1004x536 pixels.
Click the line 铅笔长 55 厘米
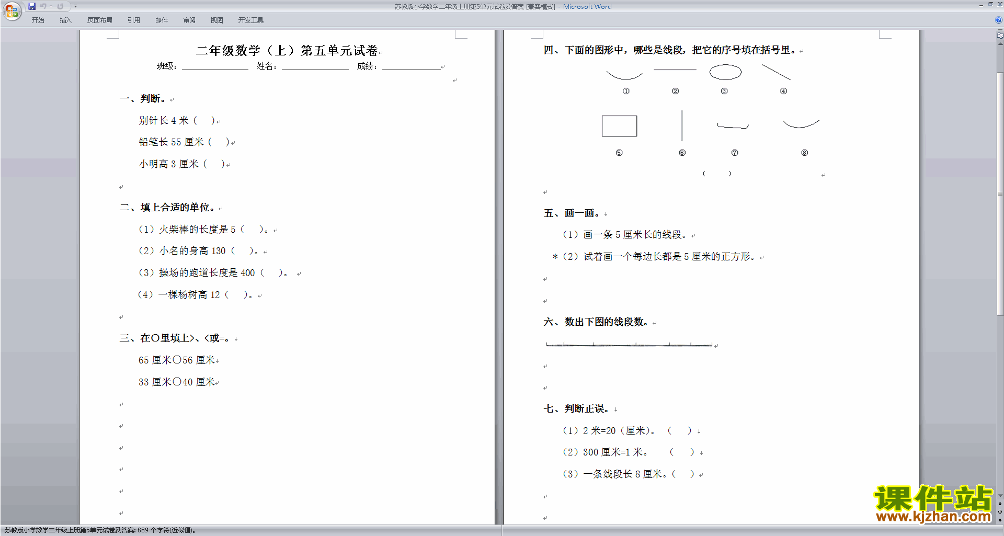[x=184, y=142]
